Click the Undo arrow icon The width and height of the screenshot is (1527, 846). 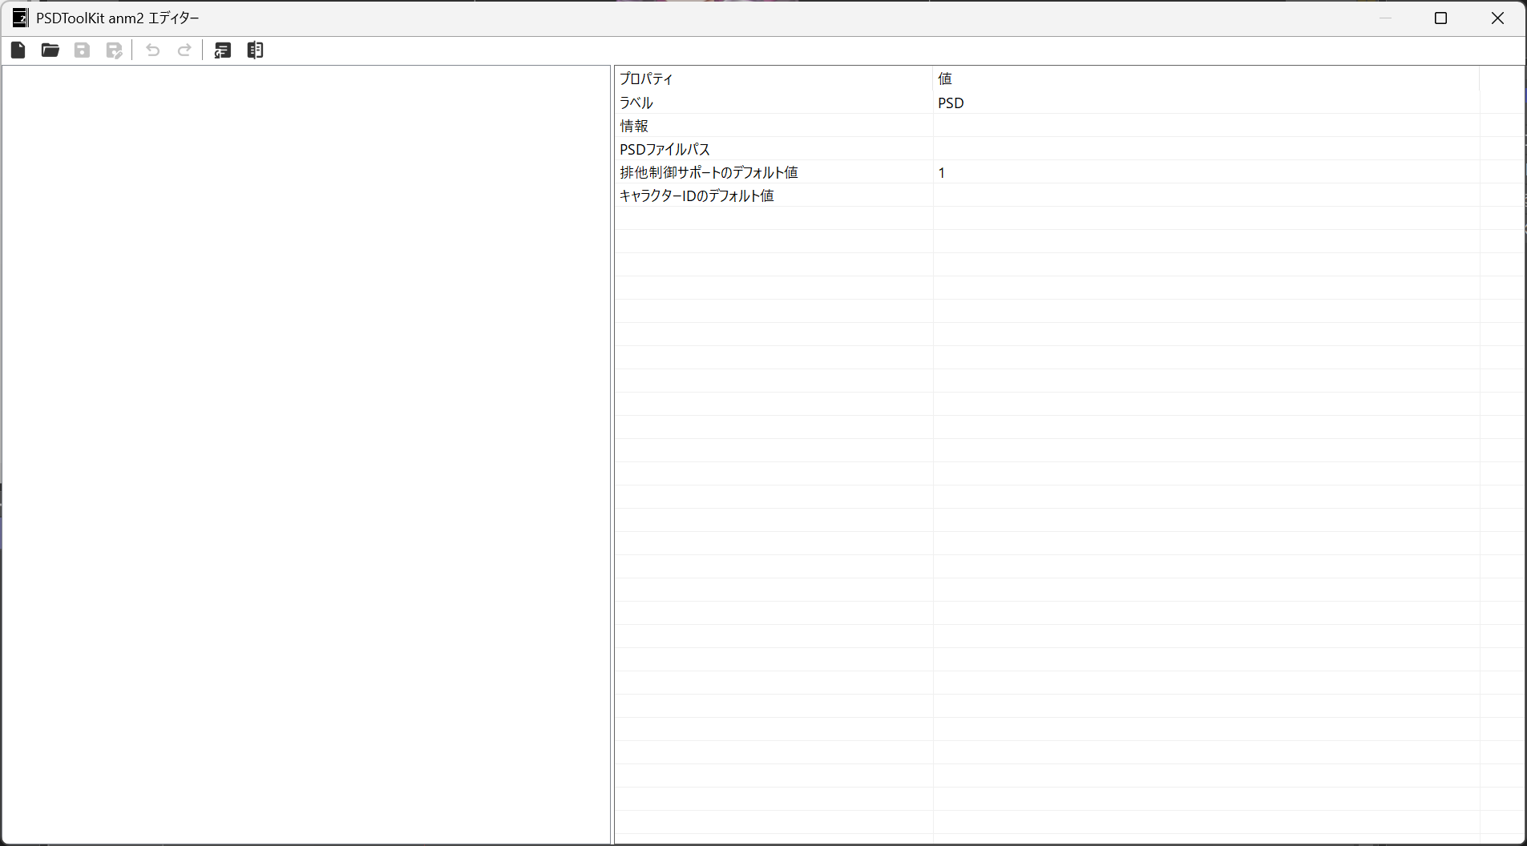click(152, 50)
